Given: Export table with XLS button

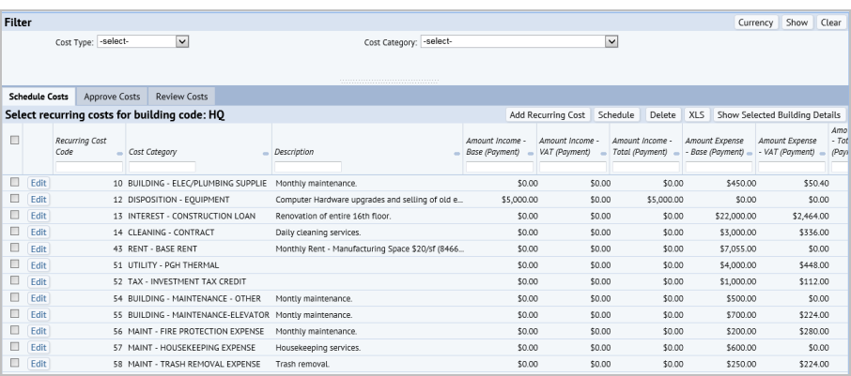Looking at the screenshot, I should (696, 114).
